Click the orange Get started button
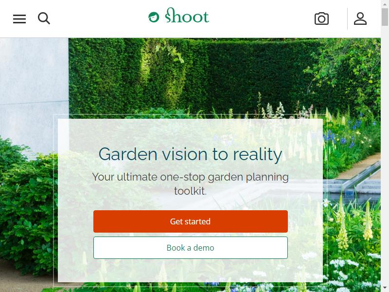The width and height of the screenshot is (389, 292). tap(191, 221)
